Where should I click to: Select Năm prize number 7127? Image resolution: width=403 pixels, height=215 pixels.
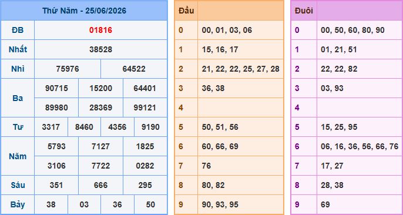pyautogui.click(x=100, y=146)
